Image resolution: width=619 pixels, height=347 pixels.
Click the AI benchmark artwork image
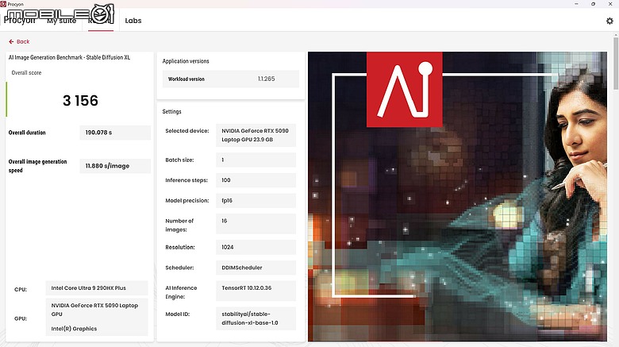[457, 196]
